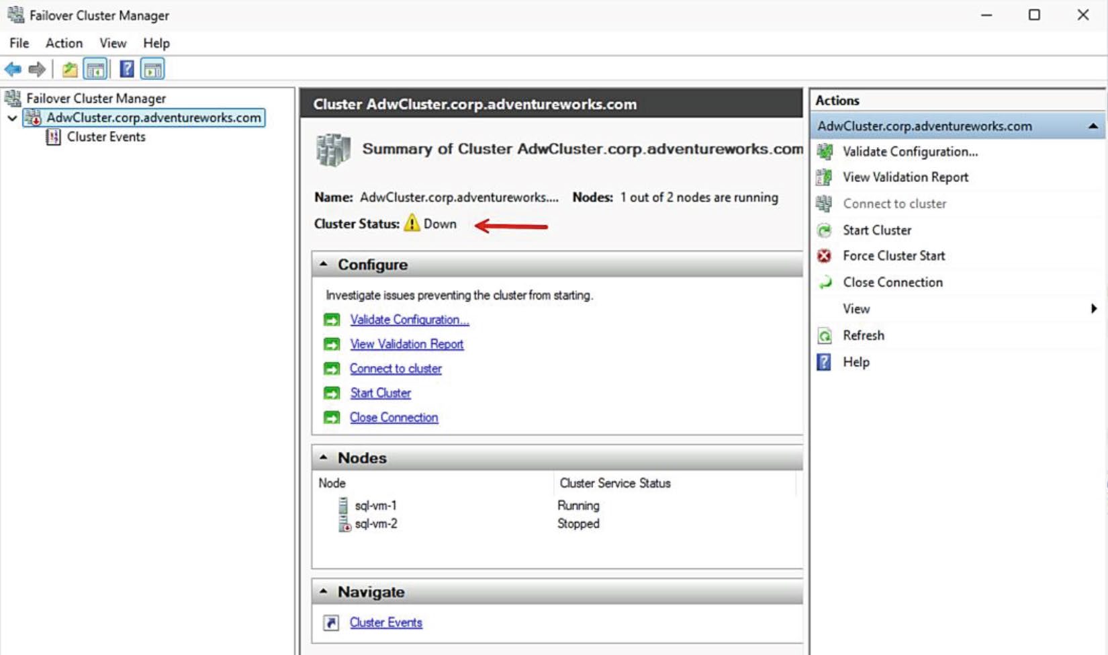
Task: Click the forward arrow toolbar icon
Action: pyautogui.click(x=37, y=69)
